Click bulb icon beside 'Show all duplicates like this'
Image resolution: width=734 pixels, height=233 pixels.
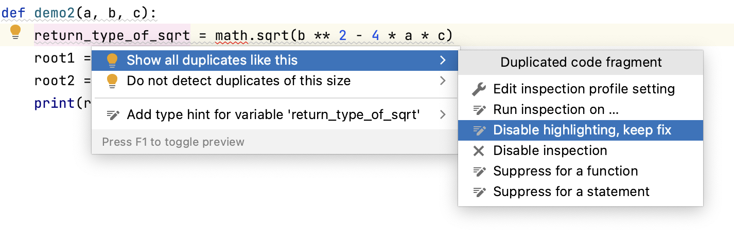pos(112,61)
